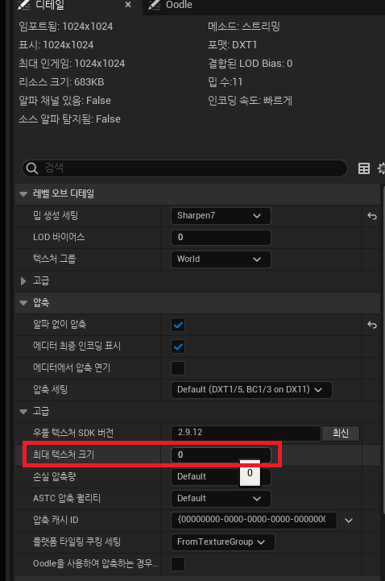Reset 알파 없이 압축 value with arrow icon

click(x=371, y=325)
